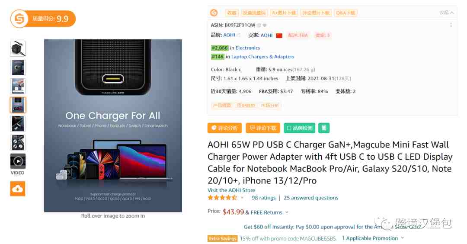Click the green 品牌检测 button
Viewport: 467px width, 244px height.
(299, 128)
